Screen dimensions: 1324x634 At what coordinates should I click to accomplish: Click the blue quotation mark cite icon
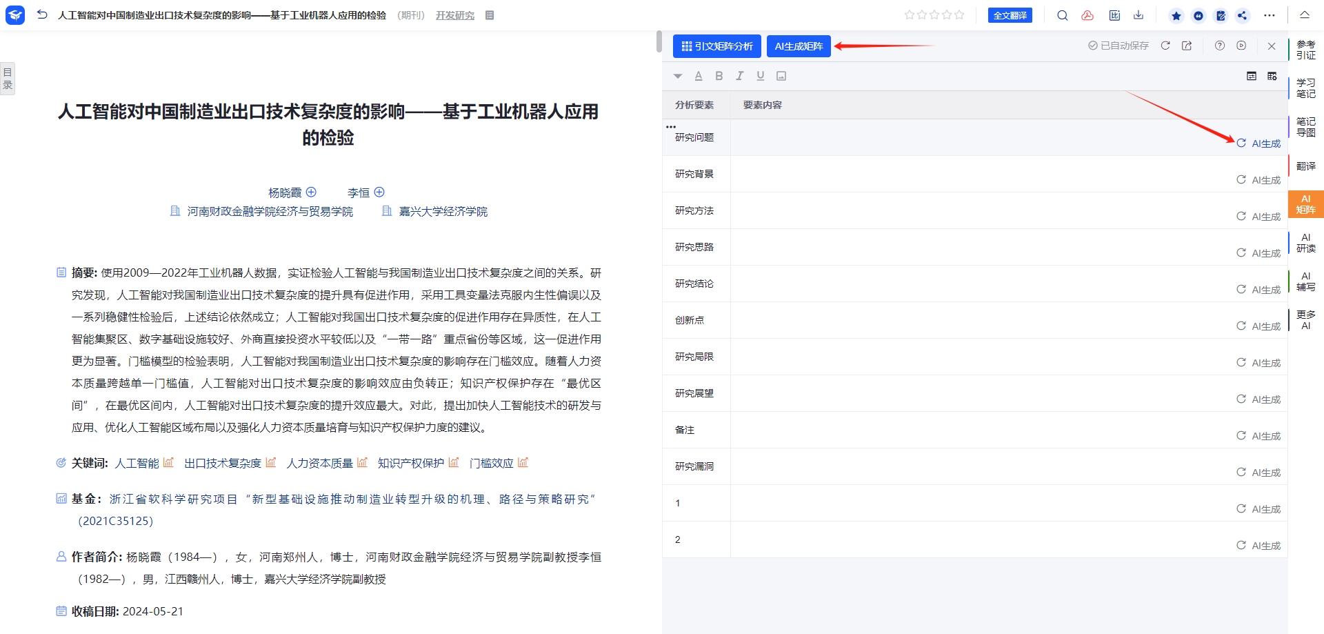click(x=1198, y=16)
